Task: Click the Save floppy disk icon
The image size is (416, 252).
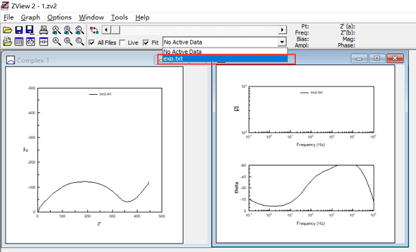Action: pyautogui.click(x=19, y=30)
